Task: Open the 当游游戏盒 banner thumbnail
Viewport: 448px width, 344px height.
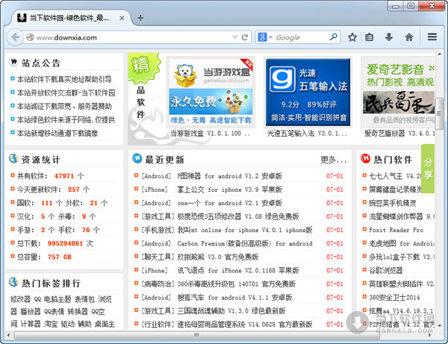Action: pyautogui.click(x=211, y=92)
